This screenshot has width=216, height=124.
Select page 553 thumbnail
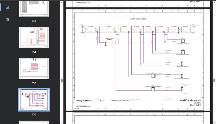tap(34, 8)
